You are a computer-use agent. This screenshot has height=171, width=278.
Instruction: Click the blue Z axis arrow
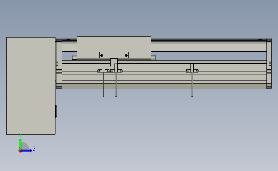[27, 150]
